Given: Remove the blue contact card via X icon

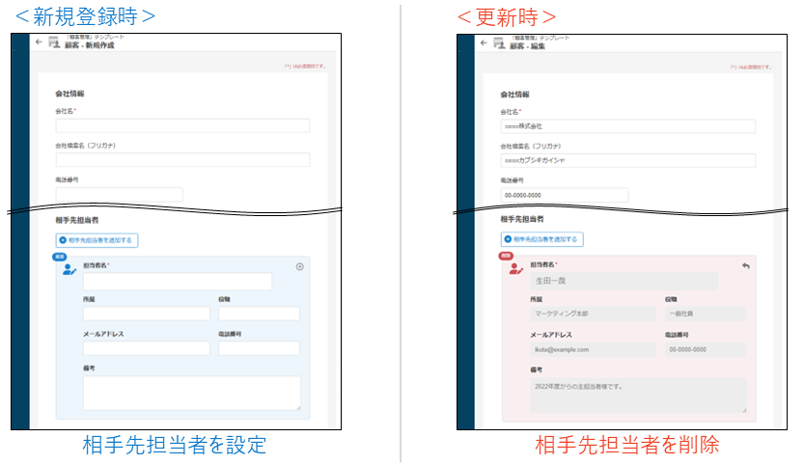Looking at the screenshot, I should [x=299, y=266].
